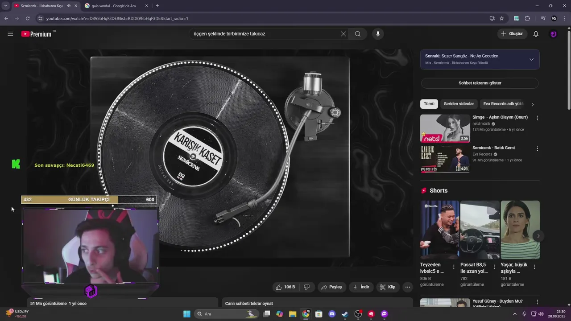571x321 pixels.
Task: Open Chrome media controls icon
Action: click(543, 18)
